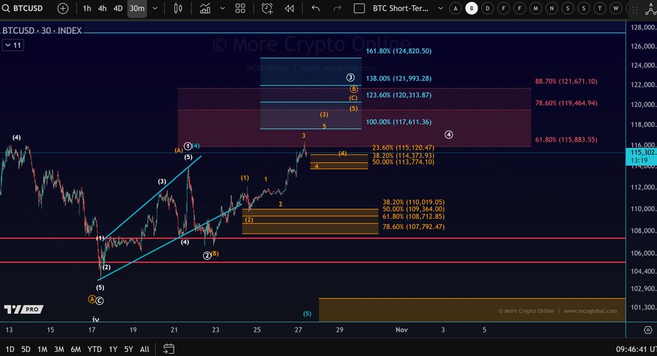
Task: Click the add symbol plus icon
Action: 63,8
